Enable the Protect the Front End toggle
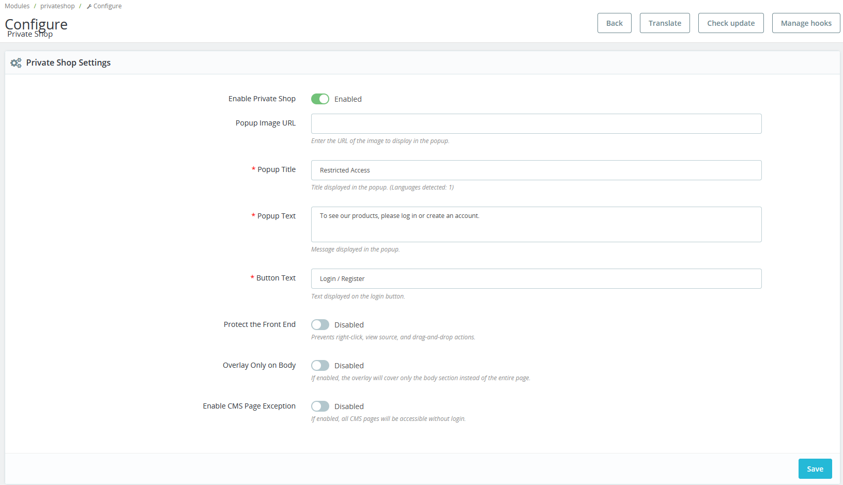Image resolution: width=843 pixels, height=485 pixels. tap(320, 324)
